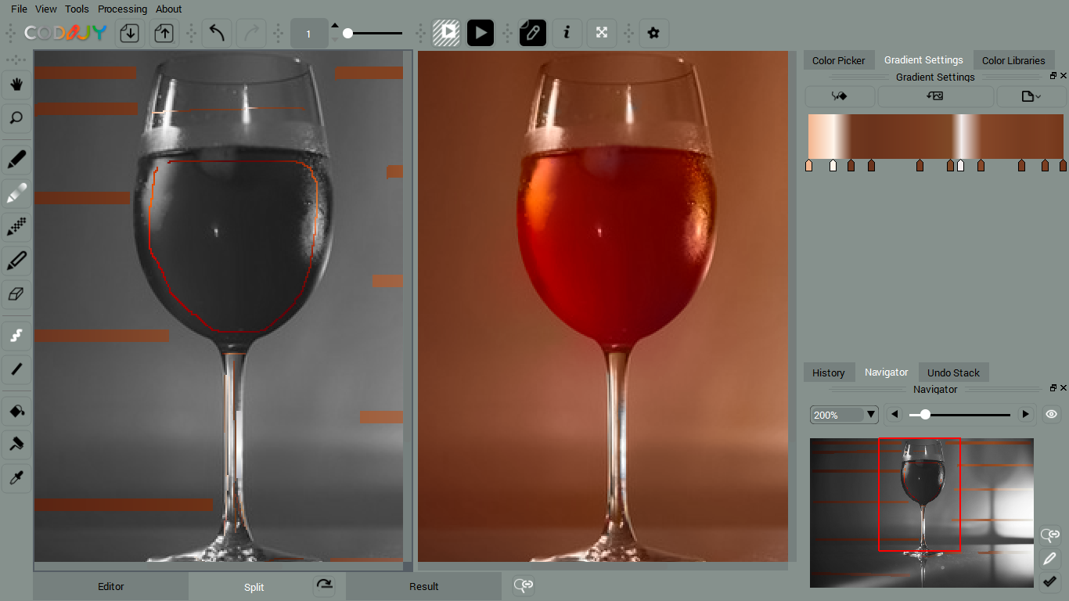Screen dimensions: 1069x601
Task: Select the first peach gradient stop marker
Action: pos(809,165)
